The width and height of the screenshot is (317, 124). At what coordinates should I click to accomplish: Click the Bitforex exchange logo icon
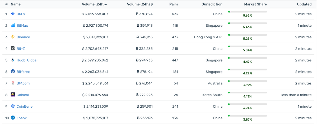(x=13, y=71)
